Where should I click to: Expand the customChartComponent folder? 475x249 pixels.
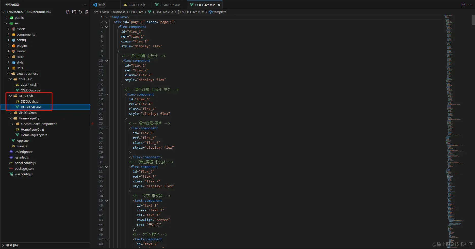point(13,124)
